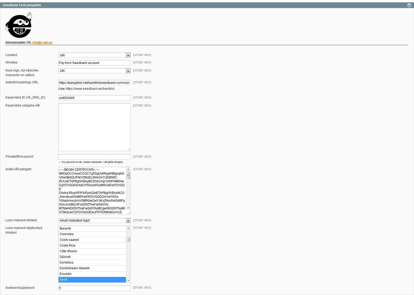Screen dimensions: 414x295
Task: Click the certificate textarea scrollbar thumb
Action: click(128, 175)
